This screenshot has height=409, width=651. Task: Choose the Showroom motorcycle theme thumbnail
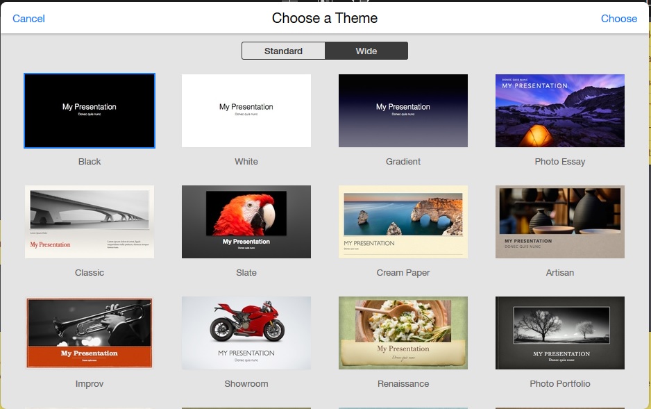tap(246, 333)
